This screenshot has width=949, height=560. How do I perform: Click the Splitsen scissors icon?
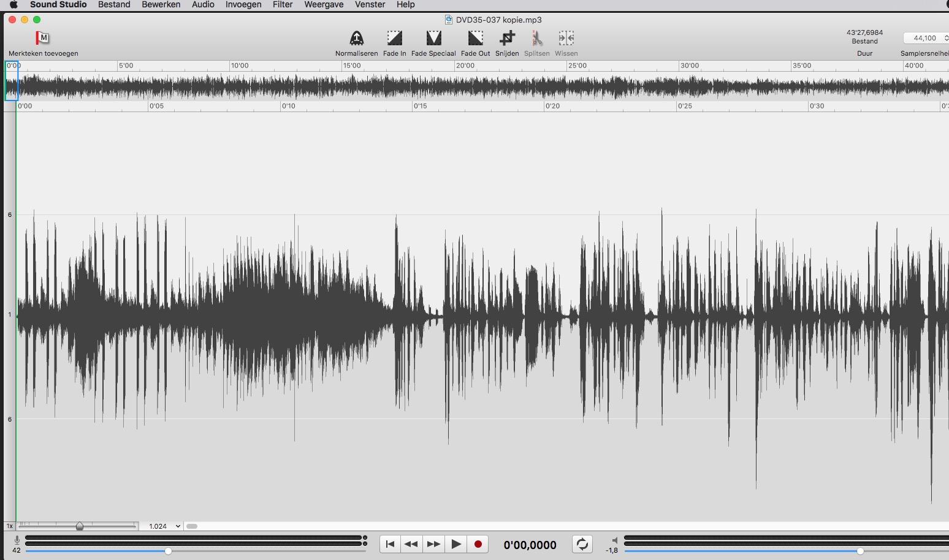tap(536, 38)
